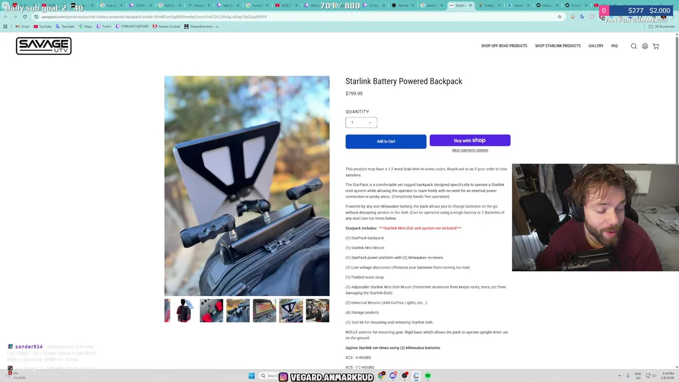Switch to the Kraftp browser tab
Image resolution: width=679 pixels, height=382 pixels.
click(x=489, y=5)
